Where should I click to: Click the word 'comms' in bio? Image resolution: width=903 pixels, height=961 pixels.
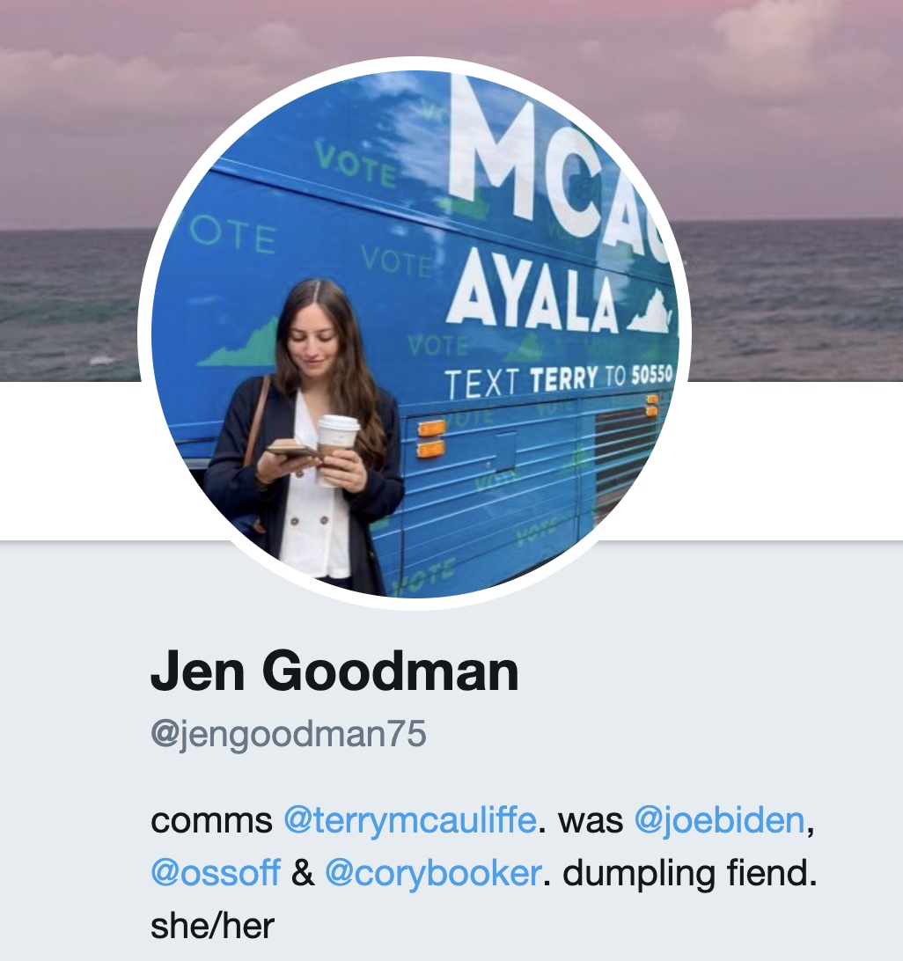(x=211, y=820)
